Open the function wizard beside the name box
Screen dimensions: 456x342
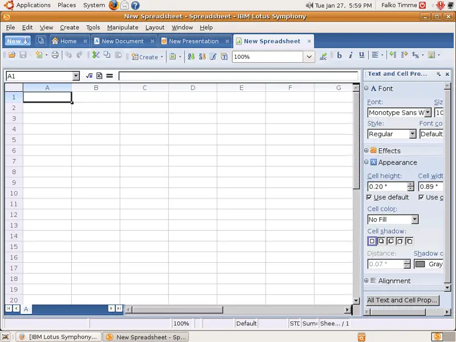coord(89,76)
